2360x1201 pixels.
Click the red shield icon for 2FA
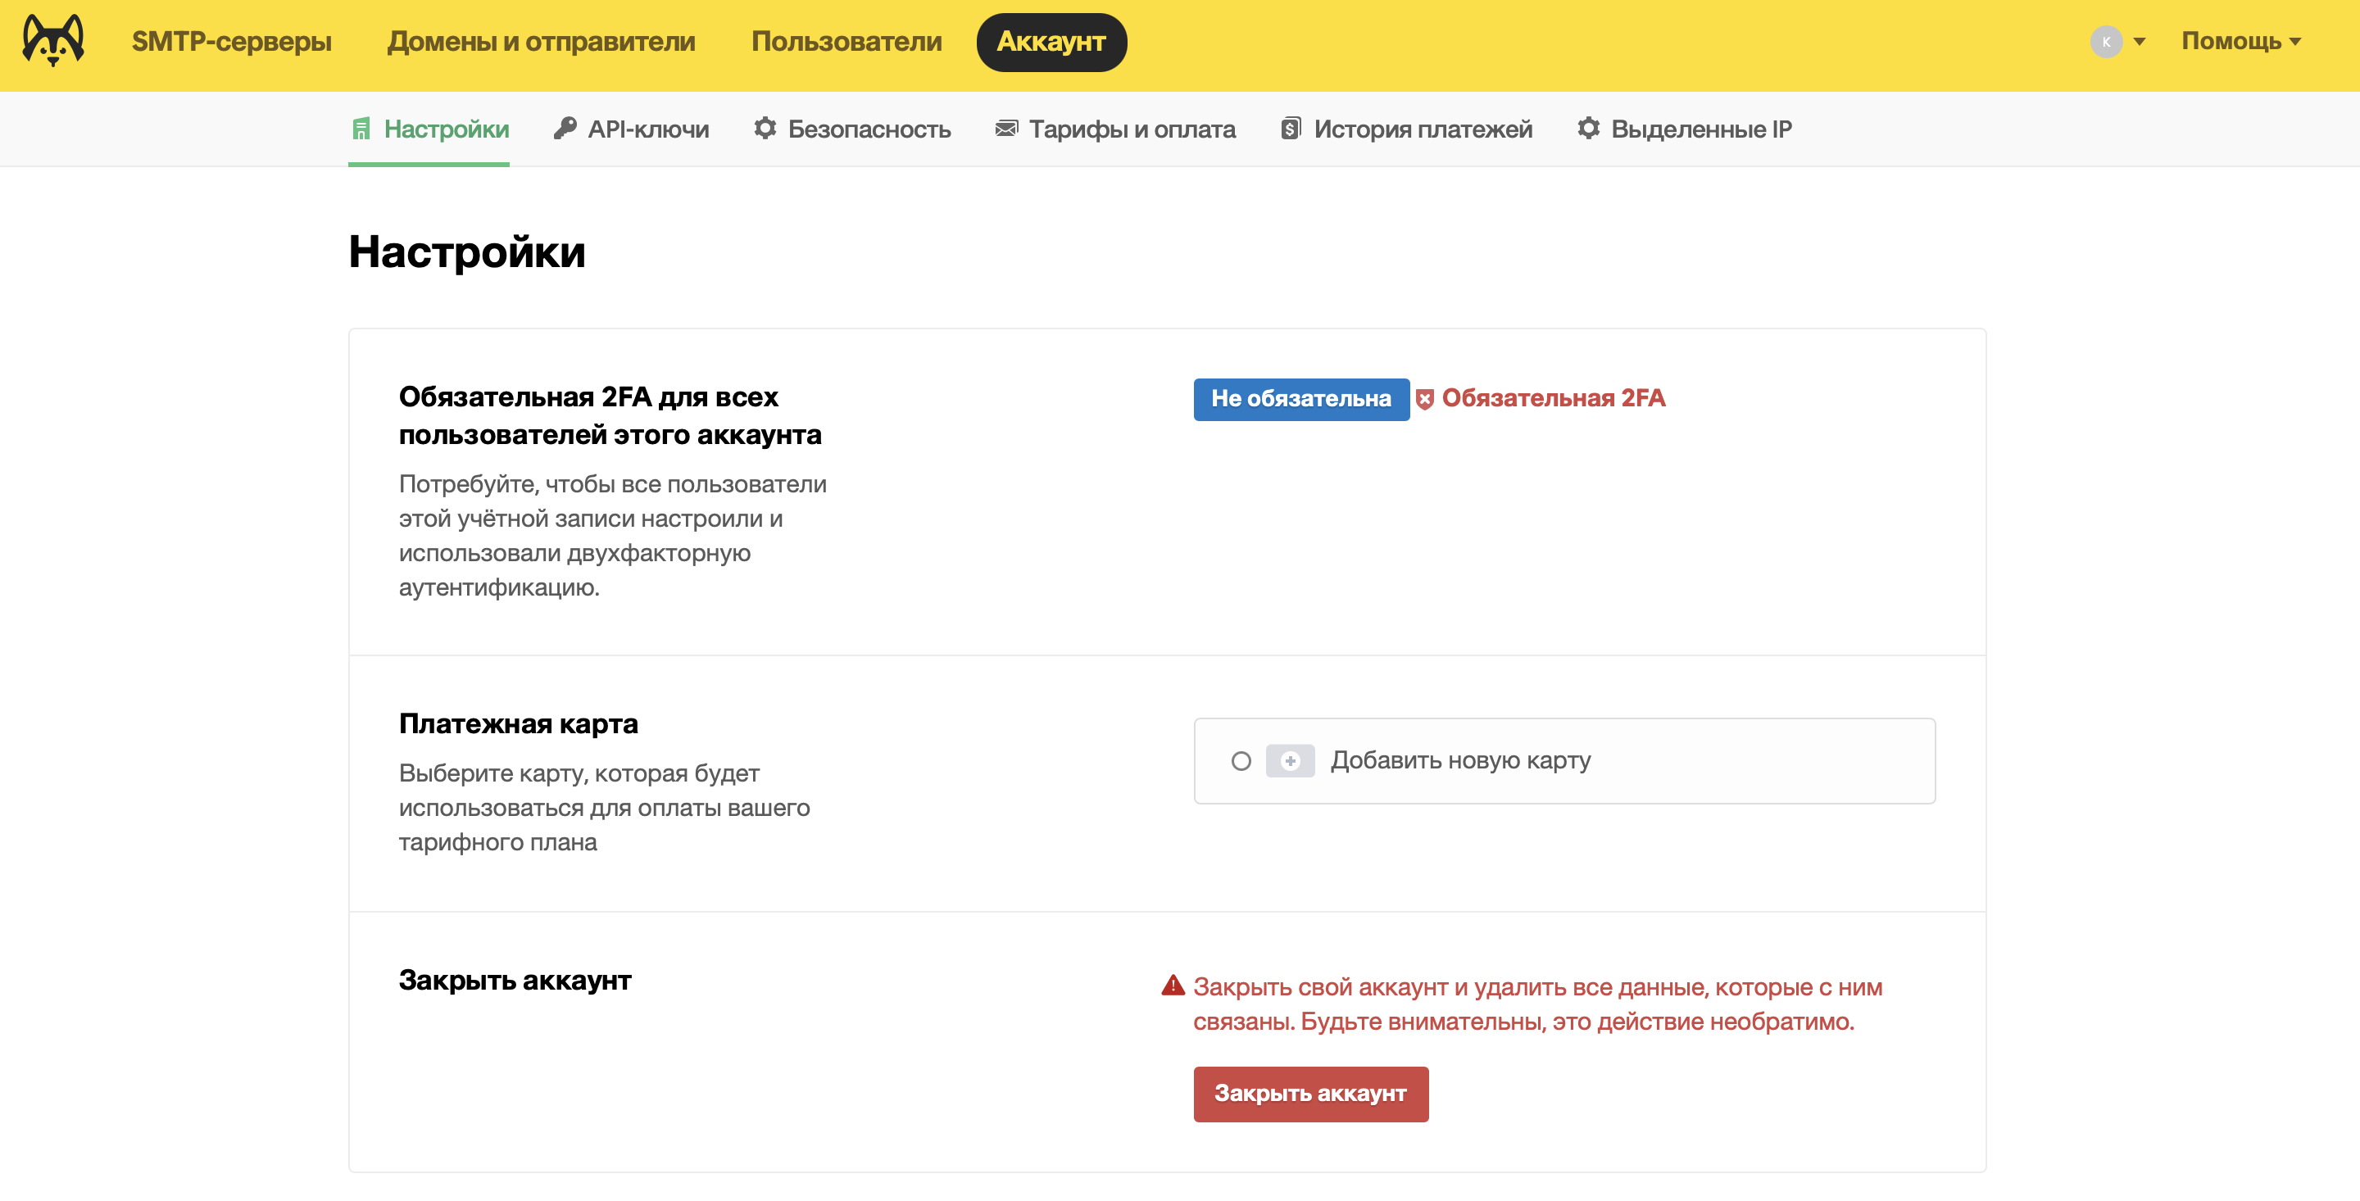[1425, 400]
